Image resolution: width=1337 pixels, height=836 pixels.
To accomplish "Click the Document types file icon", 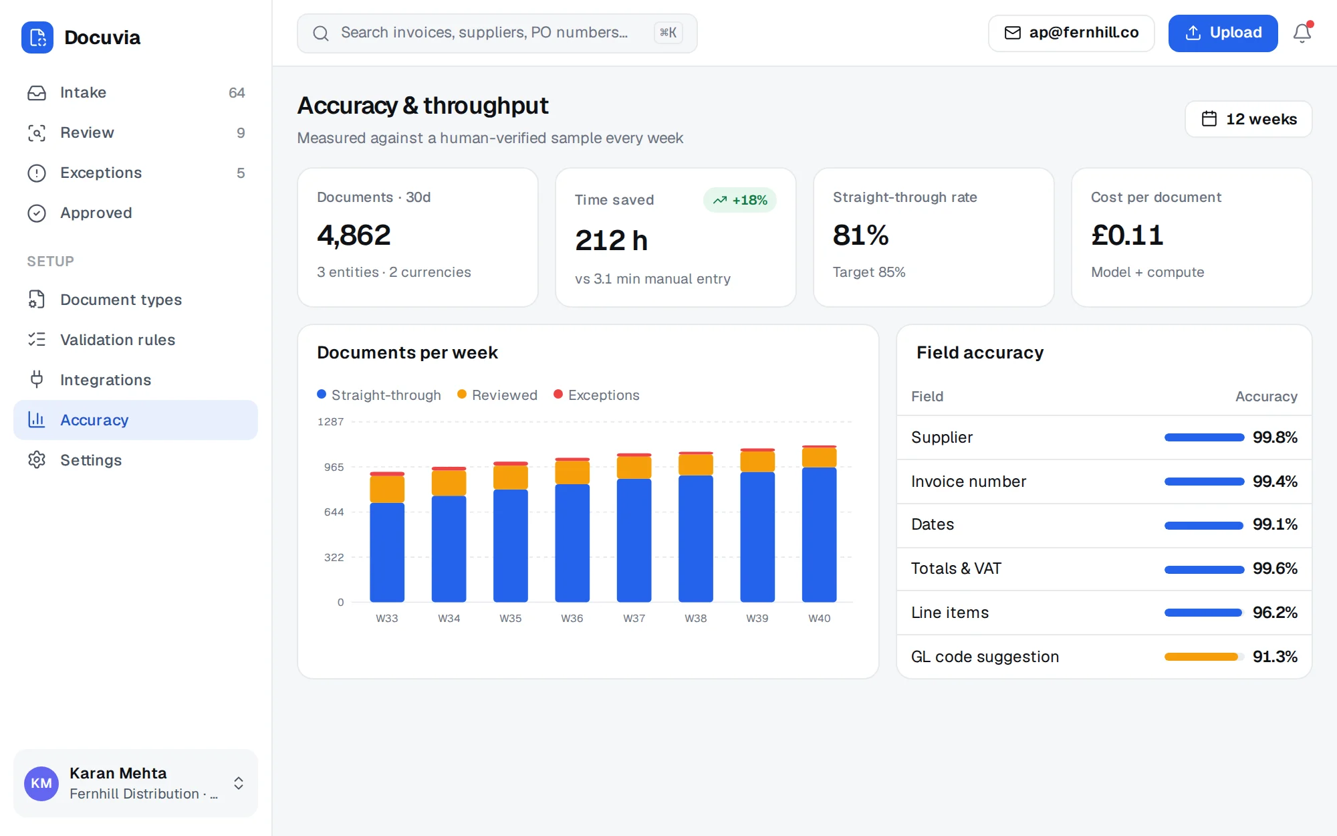I will pyautogui.click(x=37, y=300).
